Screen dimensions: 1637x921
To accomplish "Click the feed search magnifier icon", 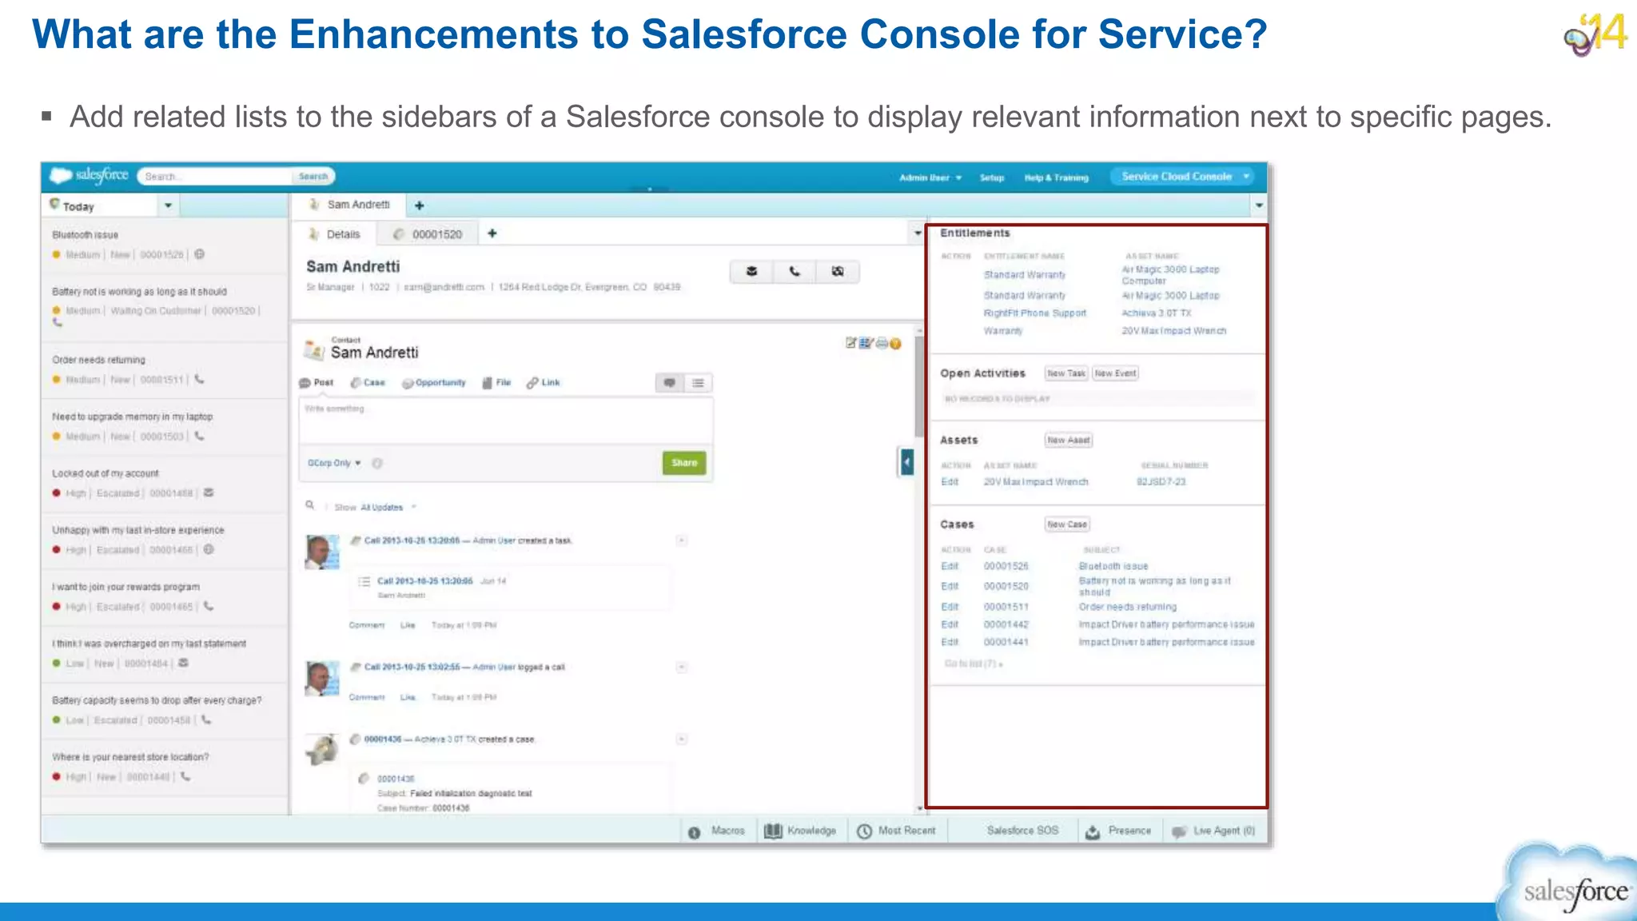I will [310, 505].
